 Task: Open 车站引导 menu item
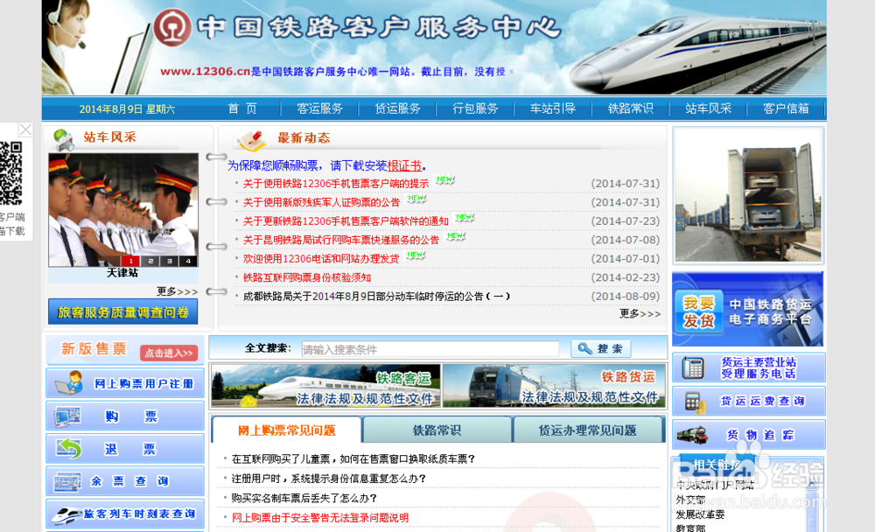[x=552, y=108]
